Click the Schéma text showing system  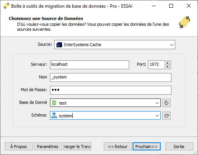(x=65, y=116)
